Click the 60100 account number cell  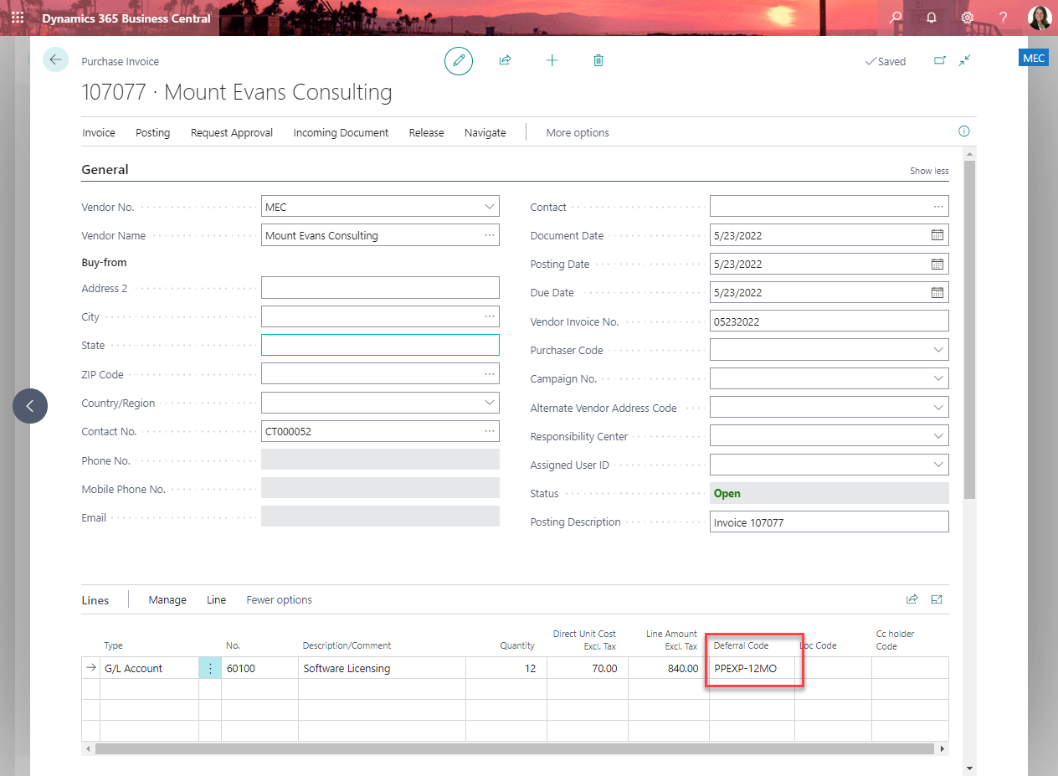(x=259, y=668)
